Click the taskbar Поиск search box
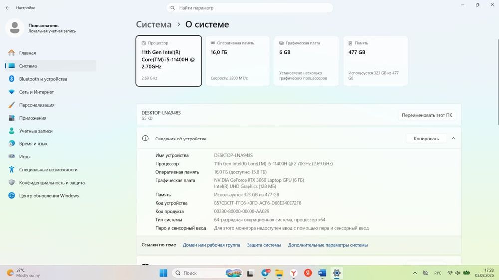The image size is (499, 280). coord(207,273)
